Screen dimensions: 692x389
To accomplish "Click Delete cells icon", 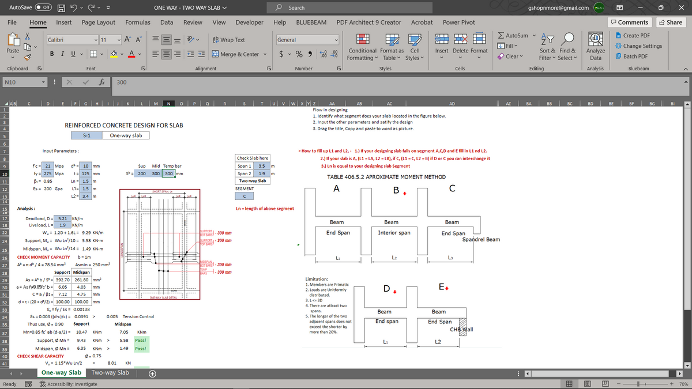I will click(x=462, y=39).
